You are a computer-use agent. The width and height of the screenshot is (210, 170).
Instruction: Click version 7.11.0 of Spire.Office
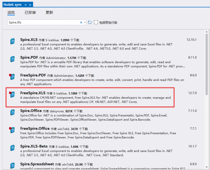pyautogui.click(x=192, y=111)
